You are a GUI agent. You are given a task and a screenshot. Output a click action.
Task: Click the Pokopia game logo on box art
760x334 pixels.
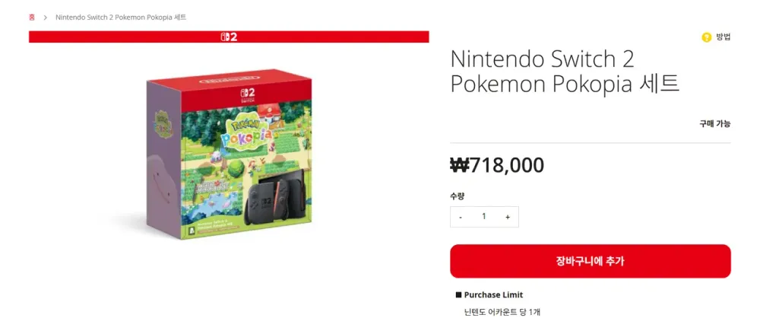click(x=245, y=132)
